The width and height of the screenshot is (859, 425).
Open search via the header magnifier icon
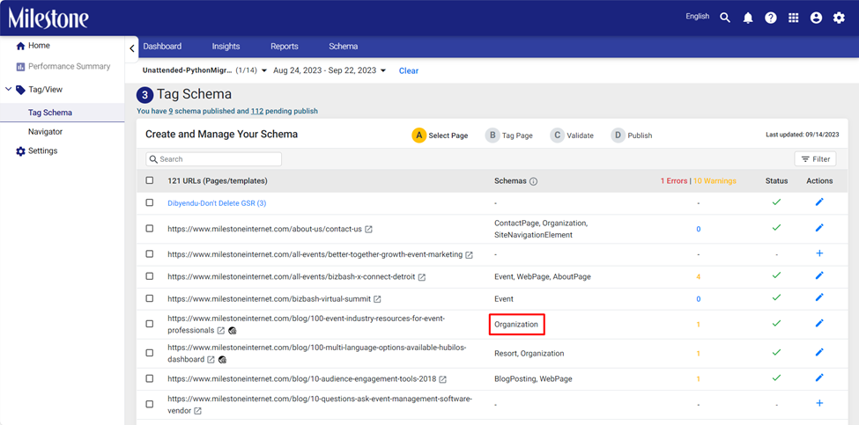725,18
